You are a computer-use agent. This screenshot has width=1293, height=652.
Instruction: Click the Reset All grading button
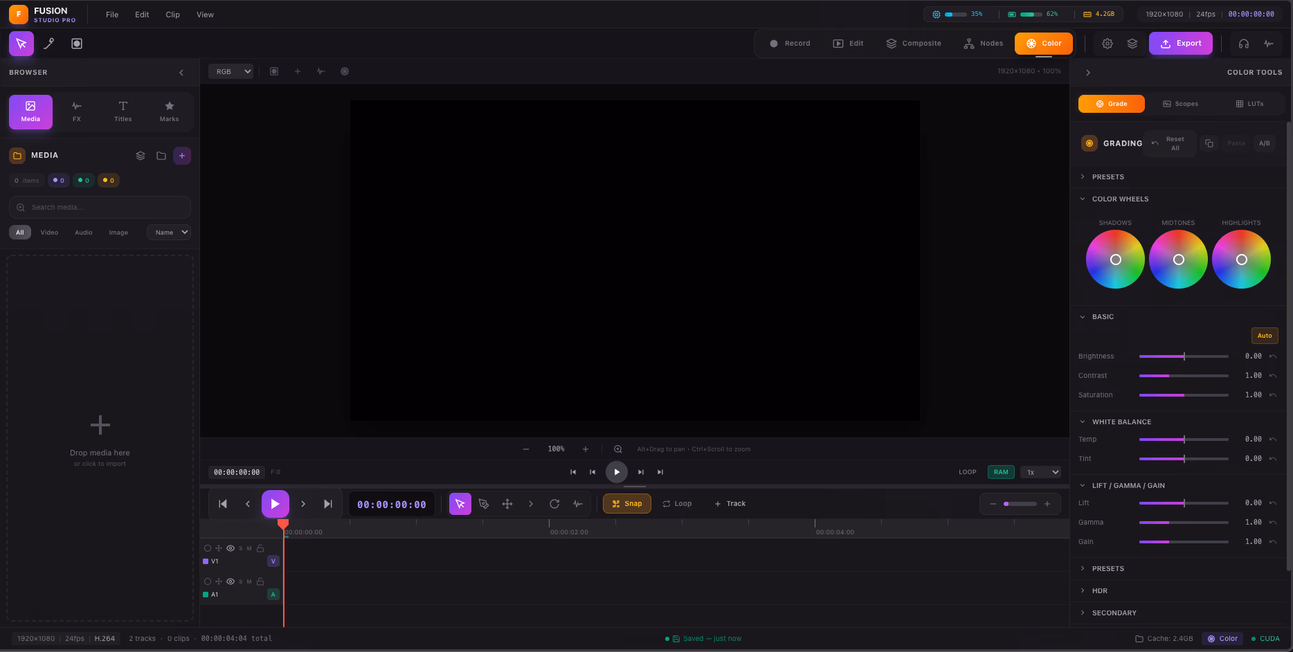(x=1170, y=143)
